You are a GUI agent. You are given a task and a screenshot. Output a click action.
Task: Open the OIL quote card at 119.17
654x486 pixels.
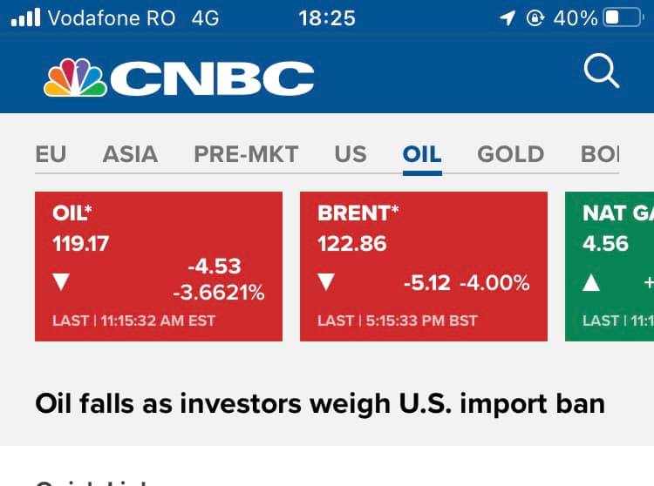click(x=159, y=266)
